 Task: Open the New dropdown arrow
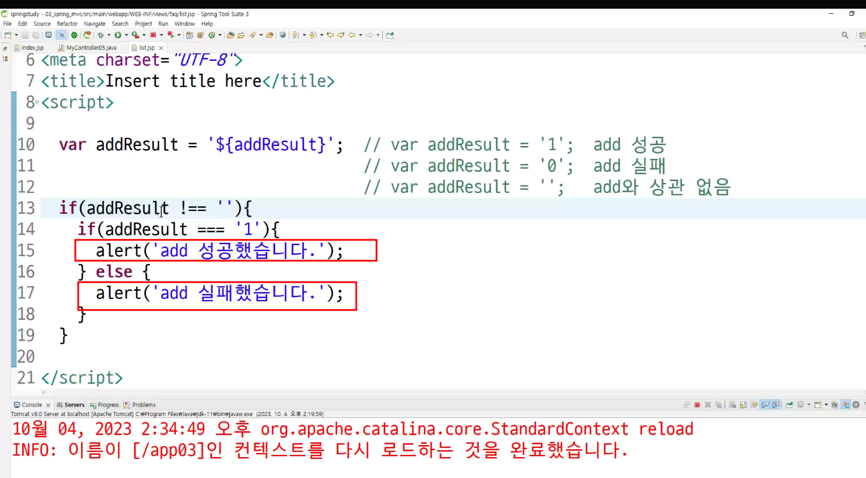coord(16,35)
